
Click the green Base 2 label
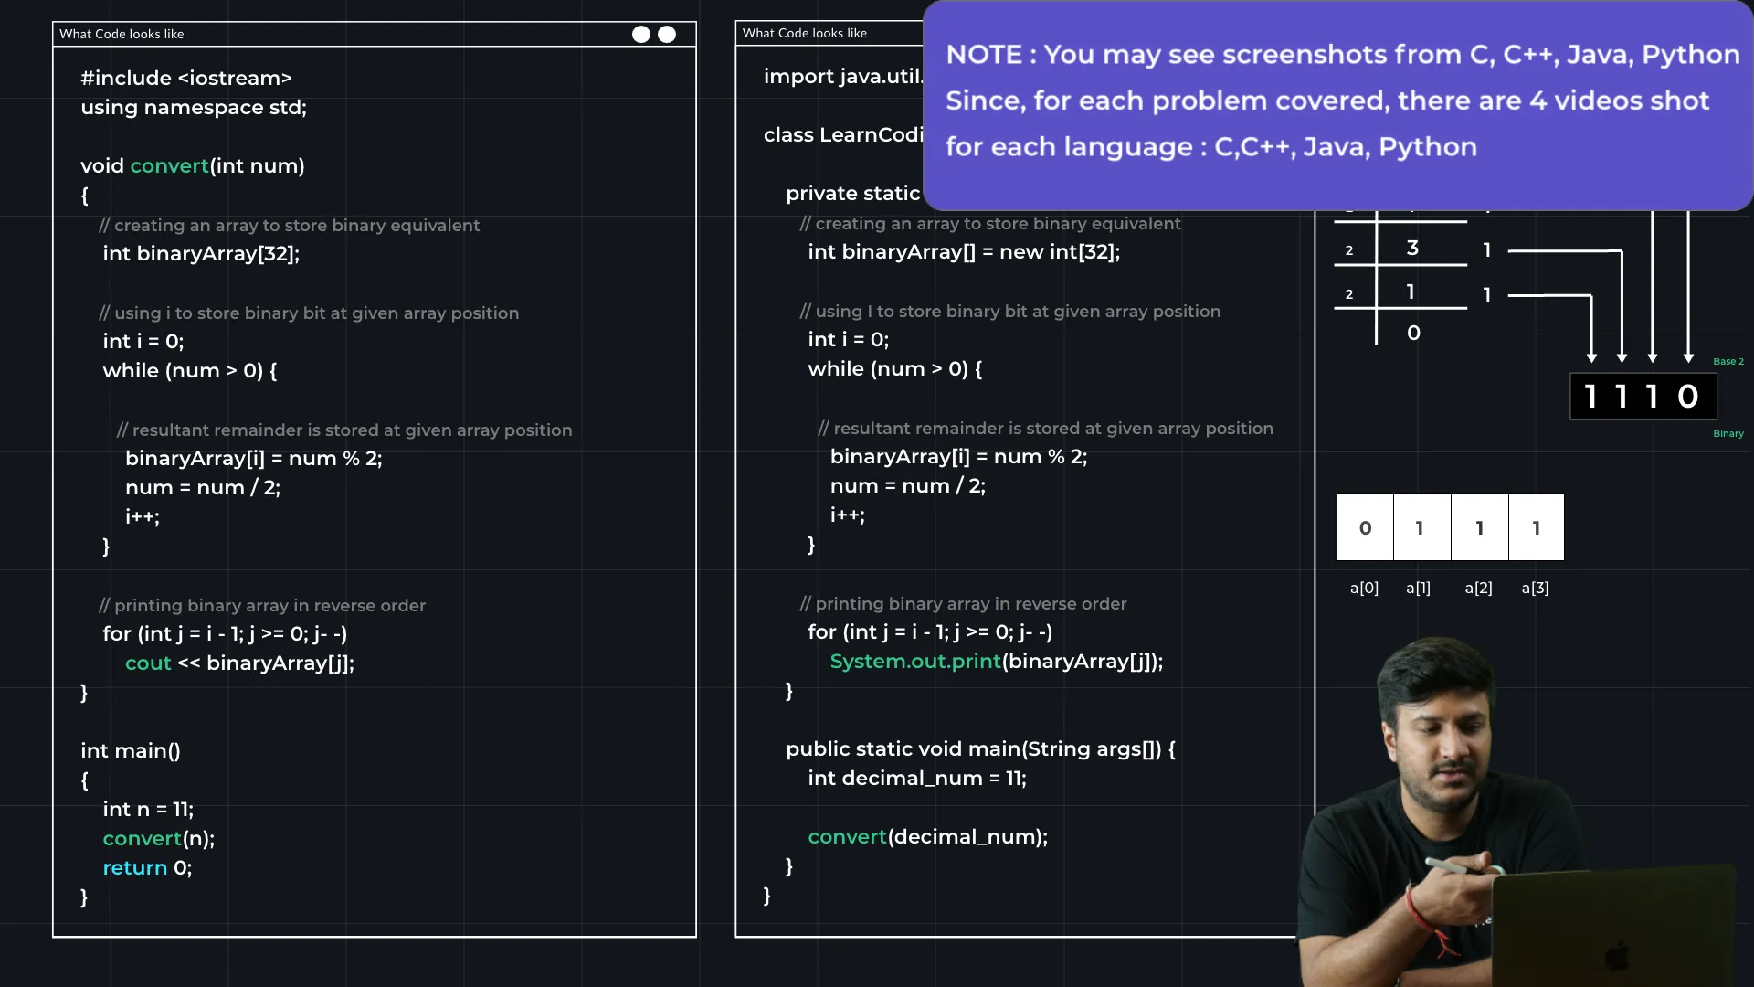tap(1728, 362)
